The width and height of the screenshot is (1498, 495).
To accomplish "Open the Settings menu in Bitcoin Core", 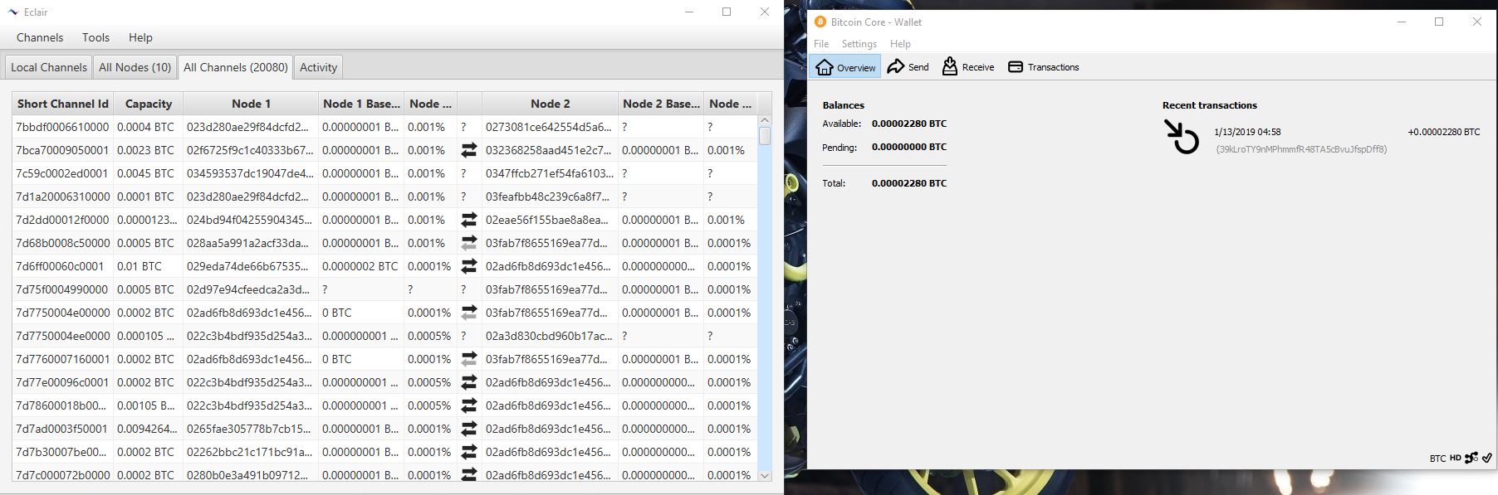I will pos(859,44).
